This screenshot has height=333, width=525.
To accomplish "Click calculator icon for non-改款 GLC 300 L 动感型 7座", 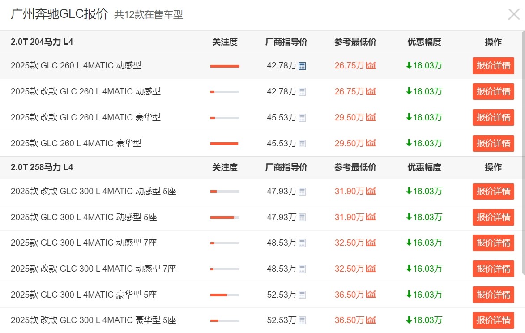I will tap(302, 243).
